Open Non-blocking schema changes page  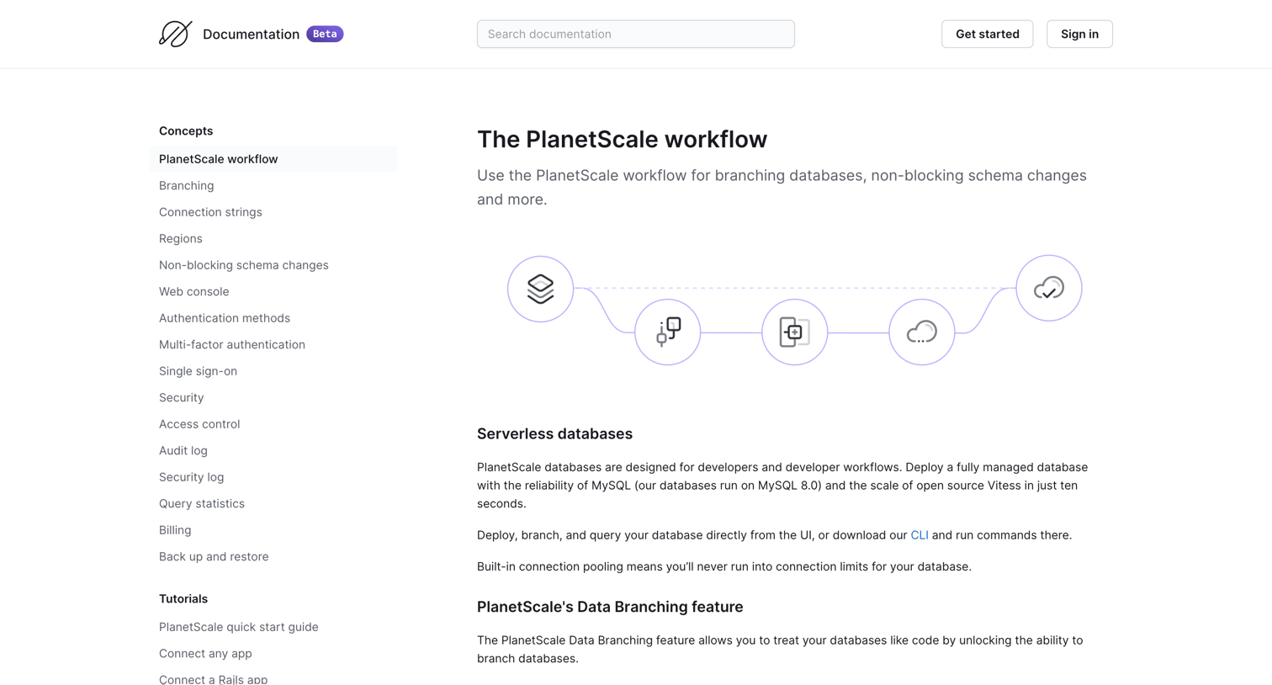click(x=244, y=265)
